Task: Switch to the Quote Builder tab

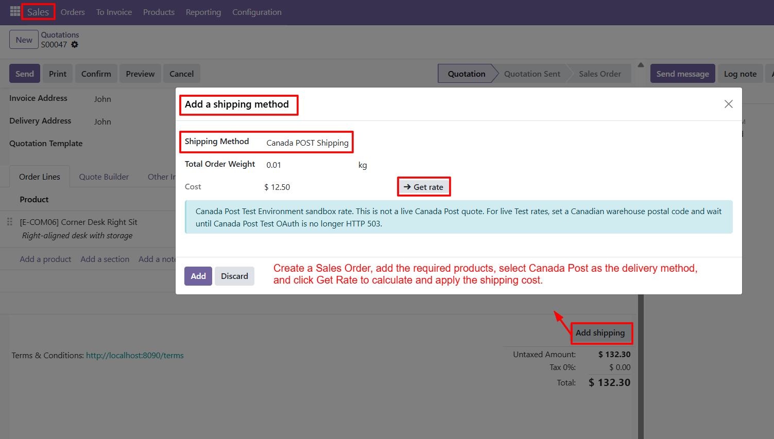Action: click(104, 177)
